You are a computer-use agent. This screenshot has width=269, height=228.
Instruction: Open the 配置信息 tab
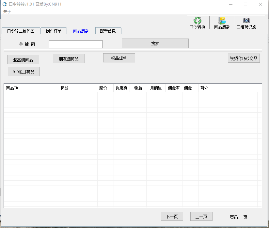[108, 31]
